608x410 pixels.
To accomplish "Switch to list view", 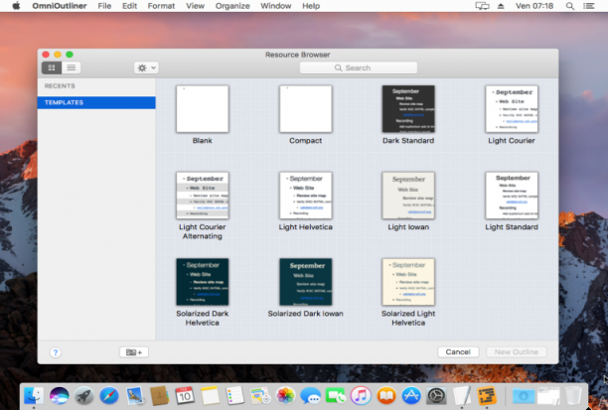I will (71, 68).
